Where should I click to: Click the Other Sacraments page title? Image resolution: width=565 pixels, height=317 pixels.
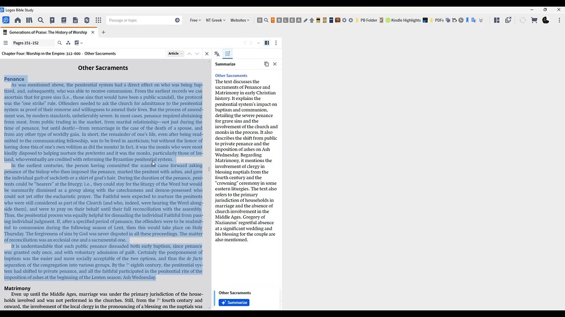pyautogui.click(x=103, y=68)
